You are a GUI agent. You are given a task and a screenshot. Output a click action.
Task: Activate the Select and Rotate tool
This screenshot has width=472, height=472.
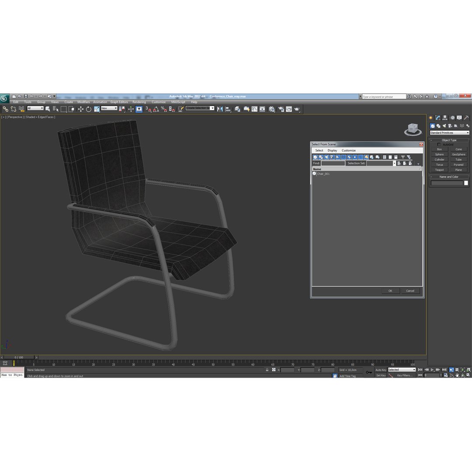coord(88,109)
